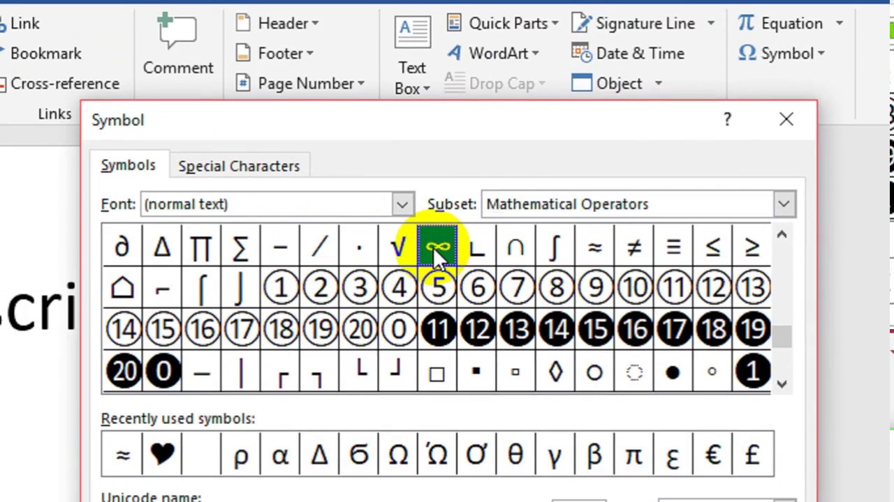Select the summation ∑ symbol
Screen dimensions: 894x502
click(x=240, y=247)
